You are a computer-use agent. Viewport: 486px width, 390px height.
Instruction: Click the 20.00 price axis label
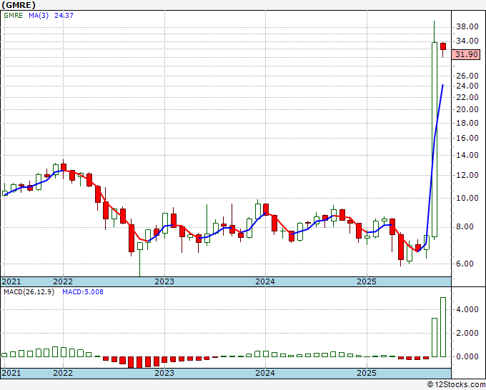[467, 109]
